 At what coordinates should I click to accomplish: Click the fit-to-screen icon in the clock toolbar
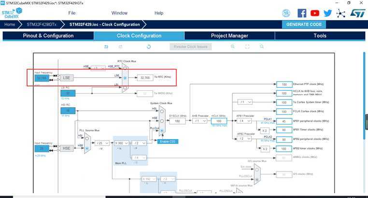(247, 46)
